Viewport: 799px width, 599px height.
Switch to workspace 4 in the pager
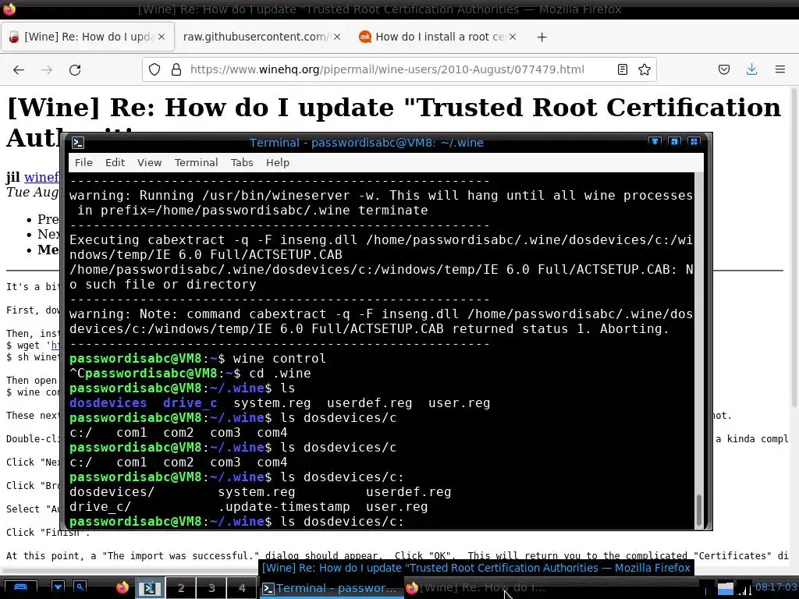[242, 588]
